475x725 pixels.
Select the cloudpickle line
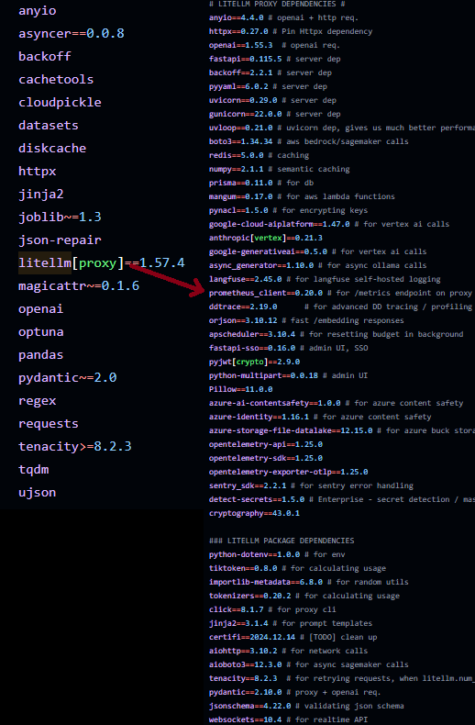click(60, 102)
